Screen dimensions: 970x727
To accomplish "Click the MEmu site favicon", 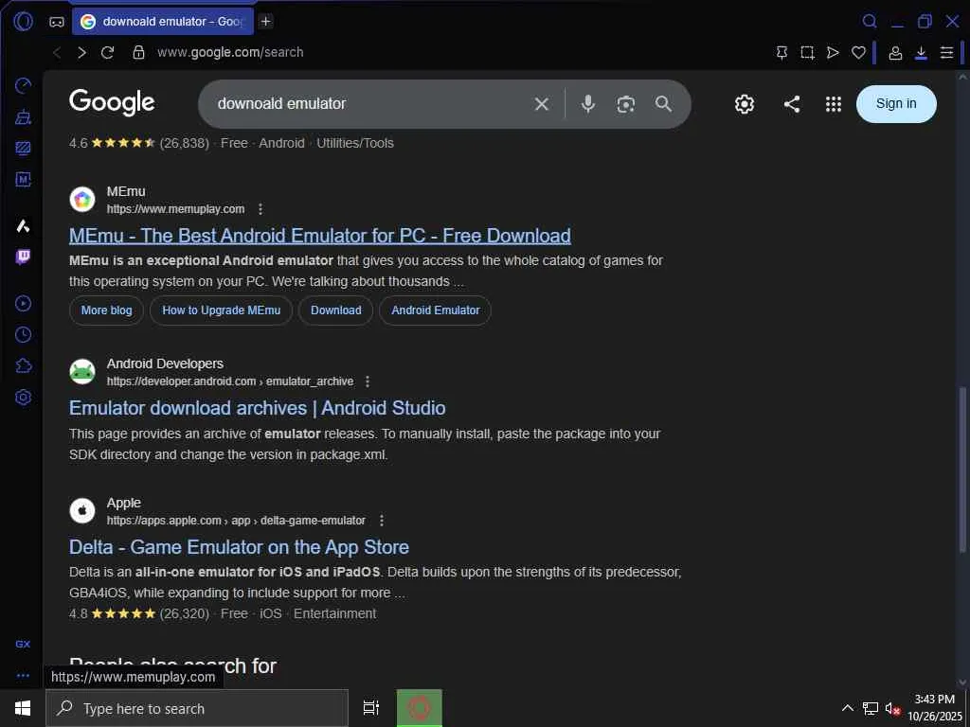I will click(82, 200).
